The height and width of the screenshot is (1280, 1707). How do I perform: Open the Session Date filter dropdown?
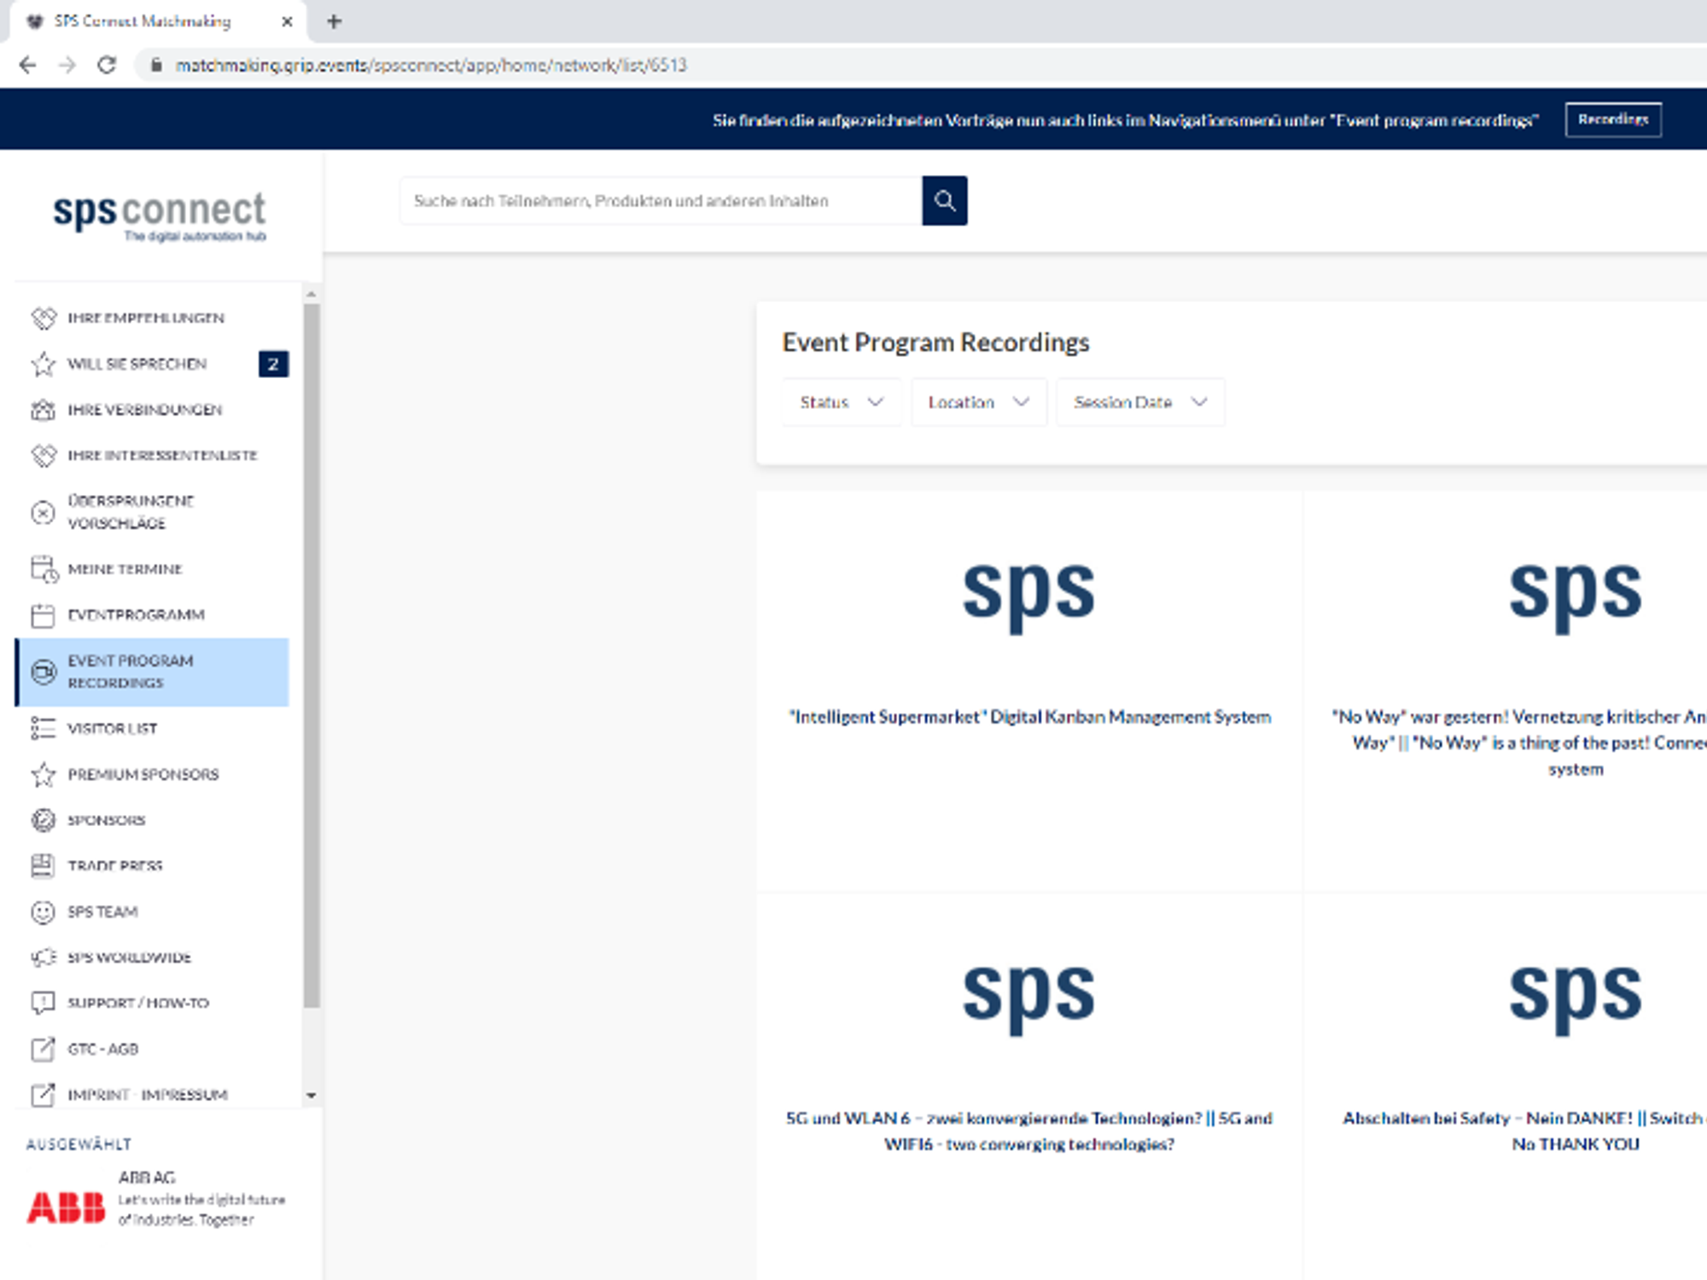tap(1140, 402)
